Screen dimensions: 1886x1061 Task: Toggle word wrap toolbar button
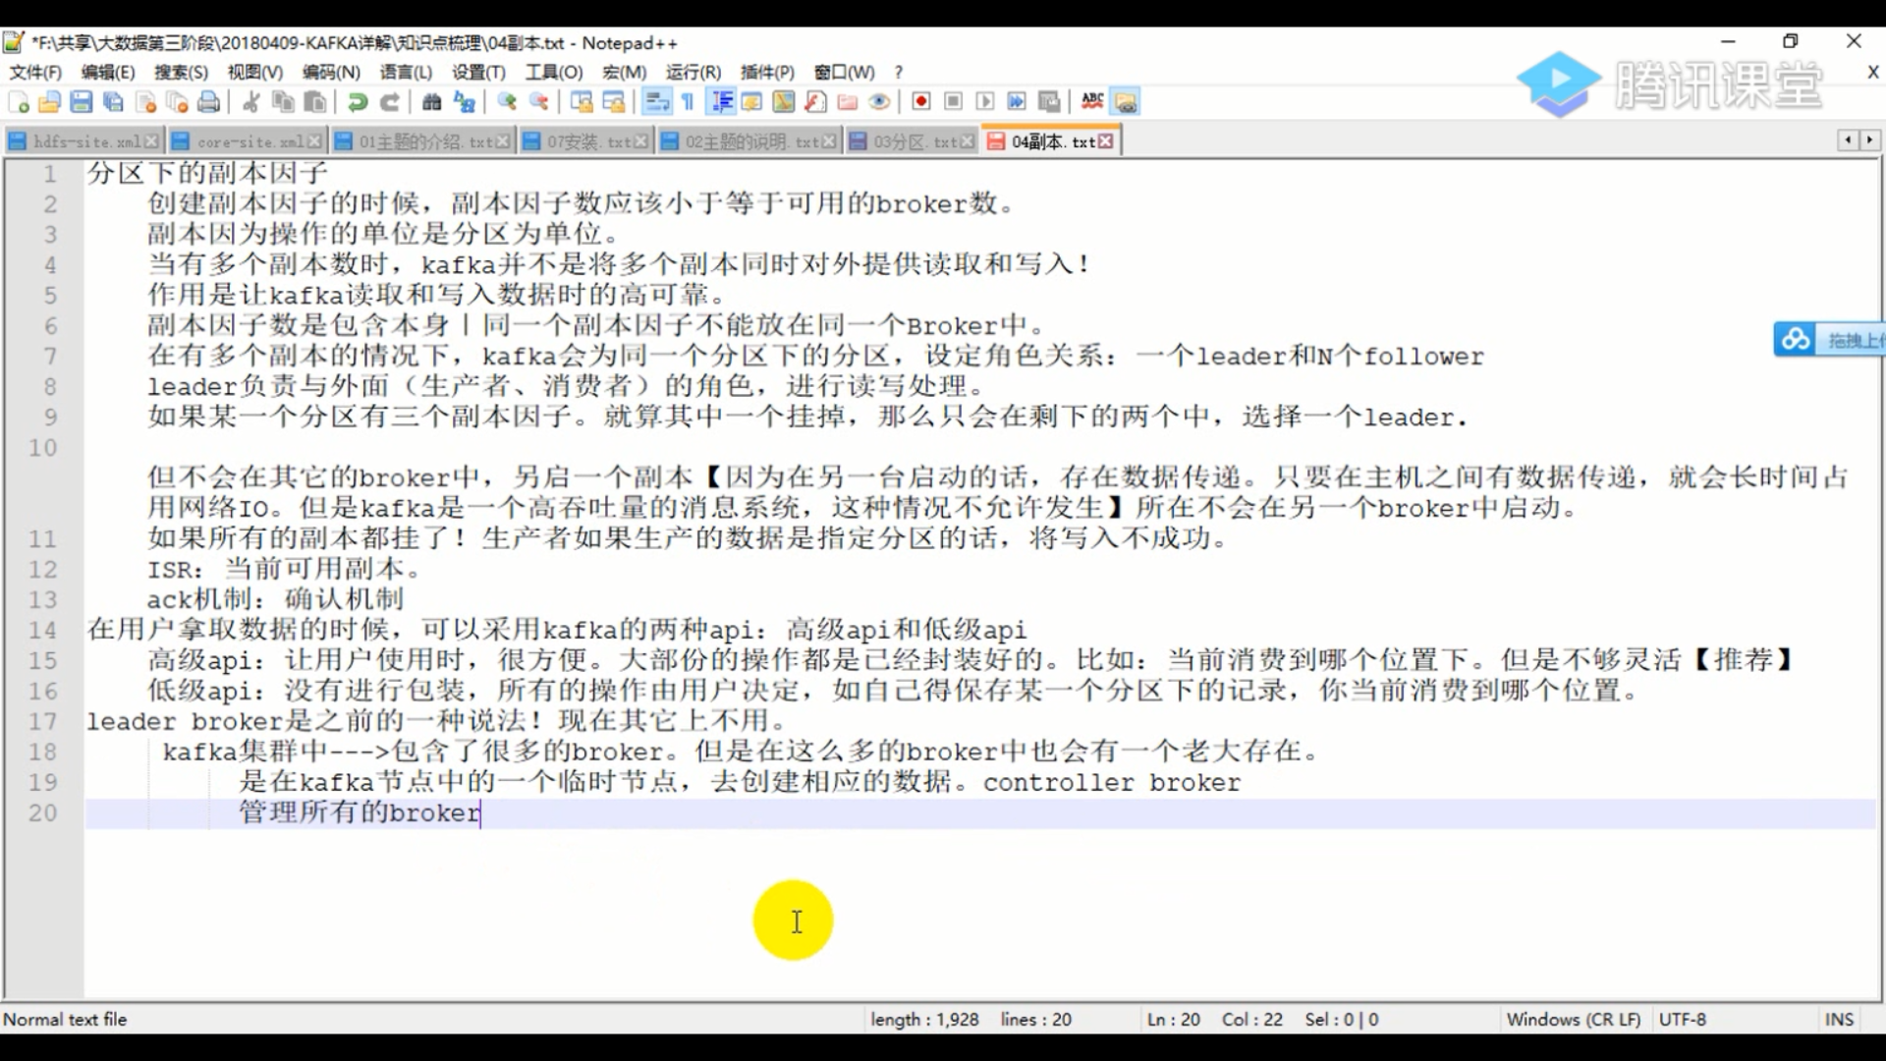click(x=656, y=101)
